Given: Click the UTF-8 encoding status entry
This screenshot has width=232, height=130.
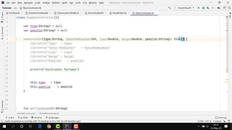Looking at the screenshot, I should (208, 121).
